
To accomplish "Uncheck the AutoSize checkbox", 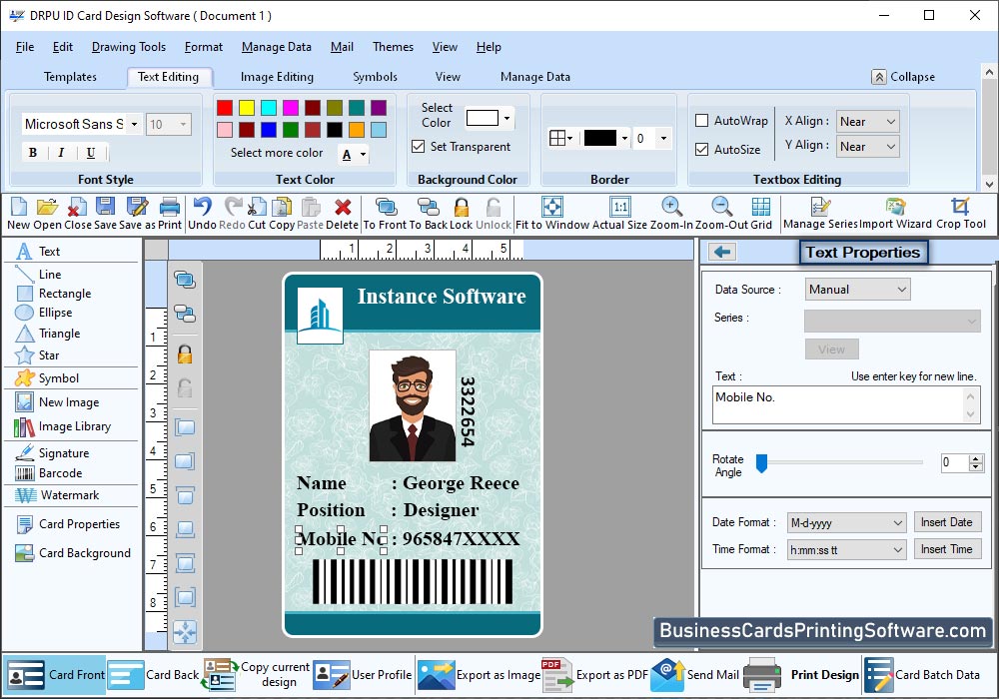I will coord(701,149).
